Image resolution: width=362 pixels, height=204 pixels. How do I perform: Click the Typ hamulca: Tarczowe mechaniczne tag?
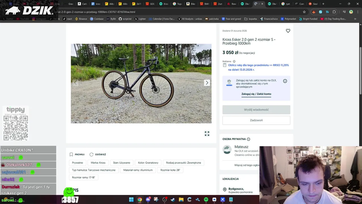[x=94, y=170]
